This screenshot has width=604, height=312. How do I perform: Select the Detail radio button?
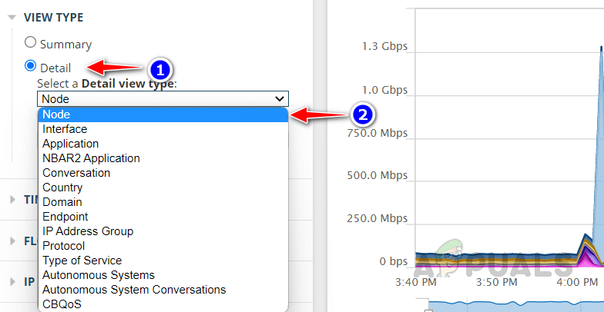pyautogui.click(x=31, y=66)
